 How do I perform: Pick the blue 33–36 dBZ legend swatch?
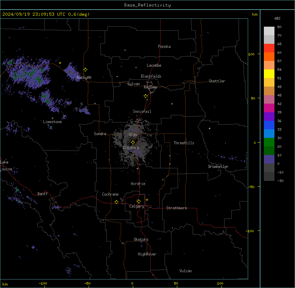click(x=269, y=125)
